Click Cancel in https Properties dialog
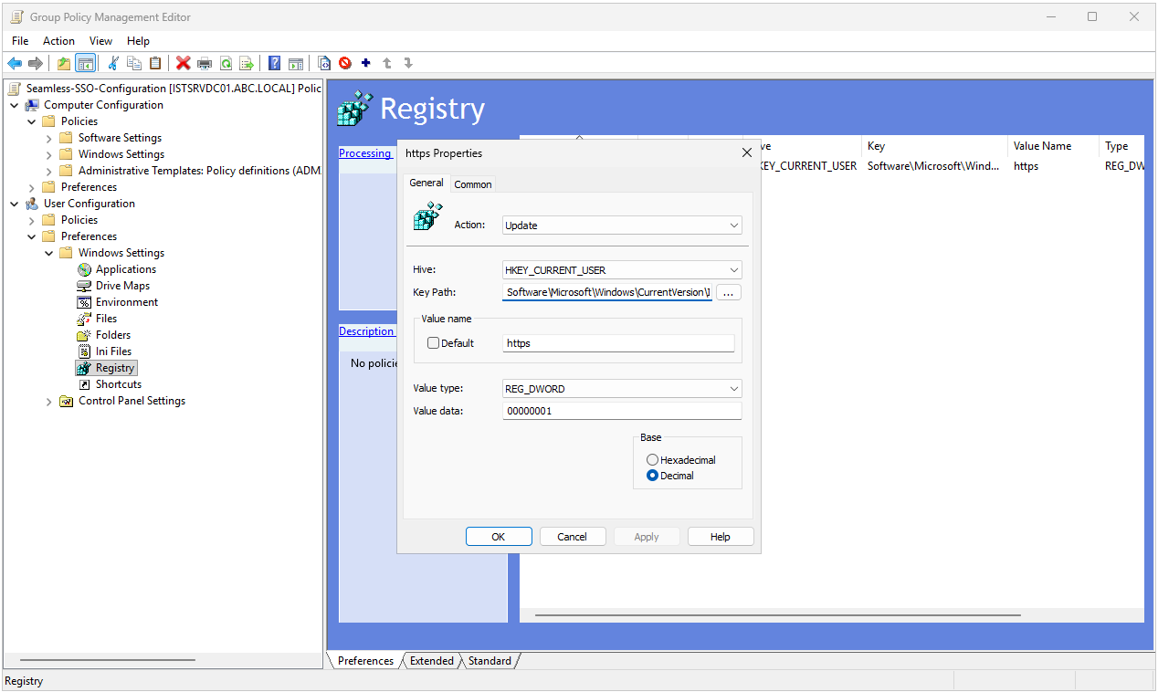The image size is (1158, 692). pyautogui.click(x=573, y=537)
